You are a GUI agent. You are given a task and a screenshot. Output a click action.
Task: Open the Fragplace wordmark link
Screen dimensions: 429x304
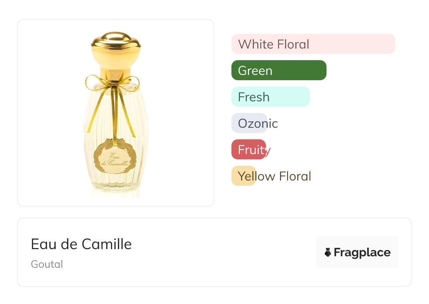click(x=362, y=253)
